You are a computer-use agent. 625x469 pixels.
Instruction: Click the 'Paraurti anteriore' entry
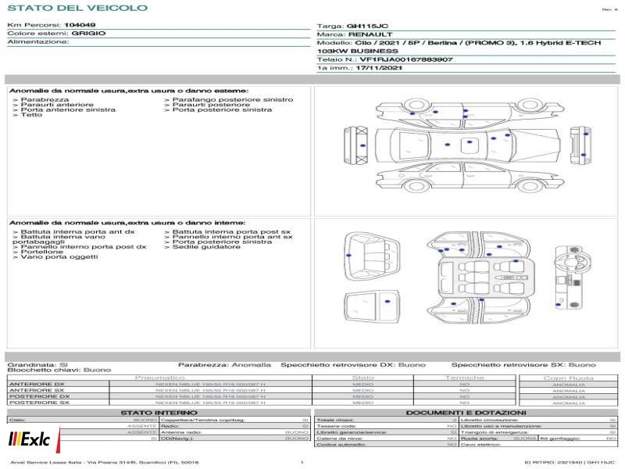point(57,105)
